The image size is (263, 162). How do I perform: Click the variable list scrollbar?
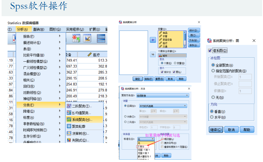pos(185,39)
